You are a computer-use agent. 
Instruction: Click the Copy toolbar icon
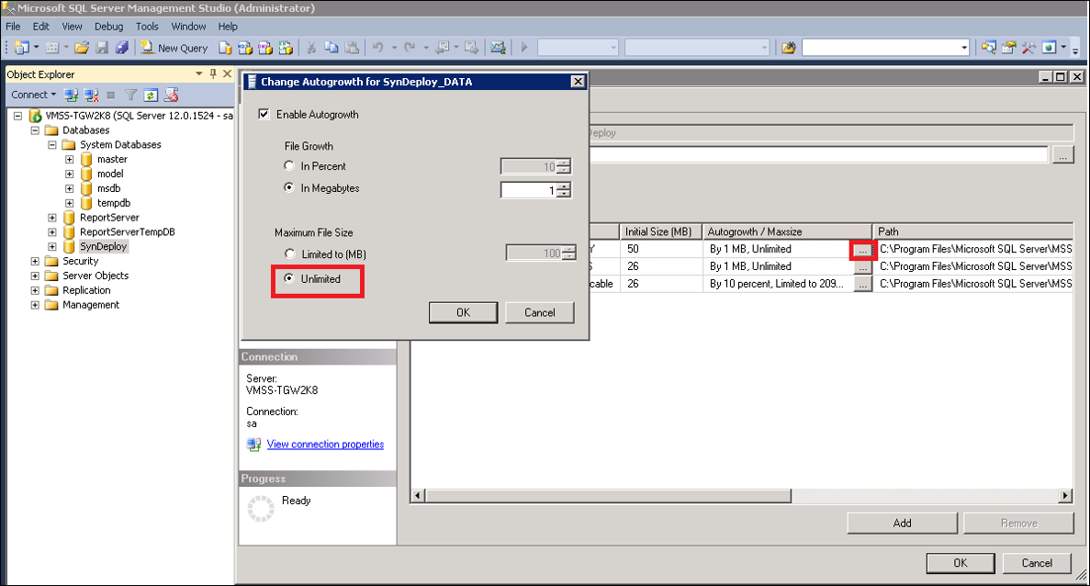point(331,47)
